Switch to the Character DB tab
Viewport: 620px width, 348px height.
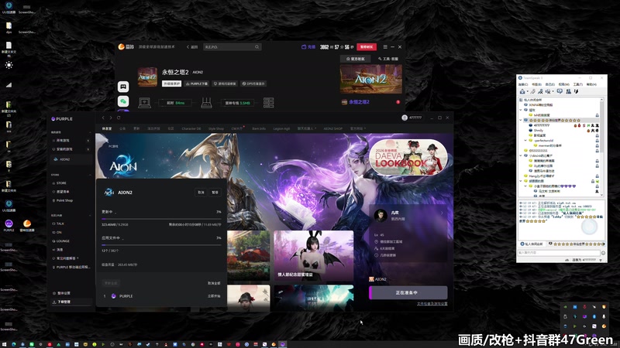coord(191,128)
